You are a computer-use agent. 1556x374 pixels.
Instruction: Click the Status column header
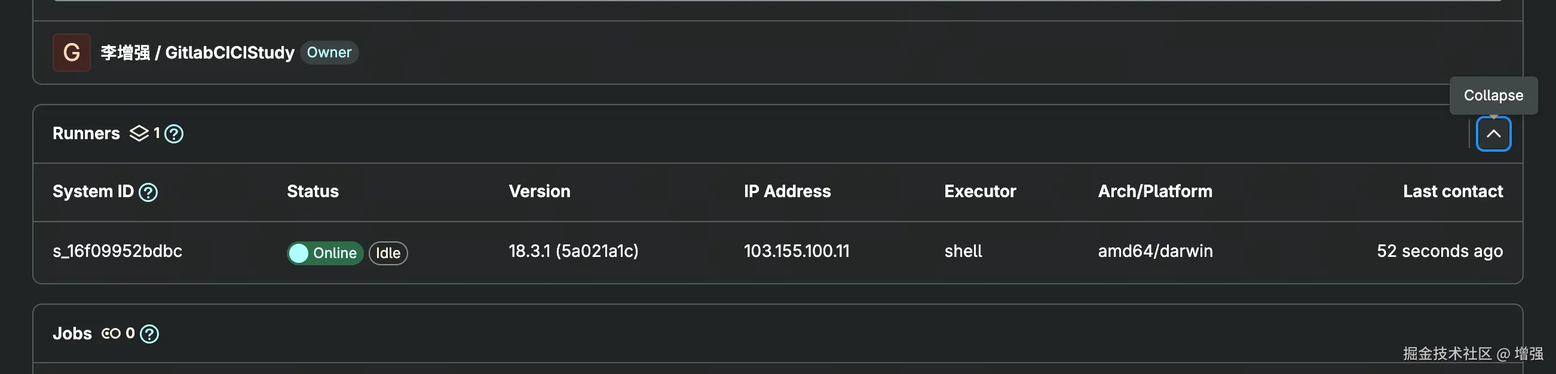click(313, 192)
